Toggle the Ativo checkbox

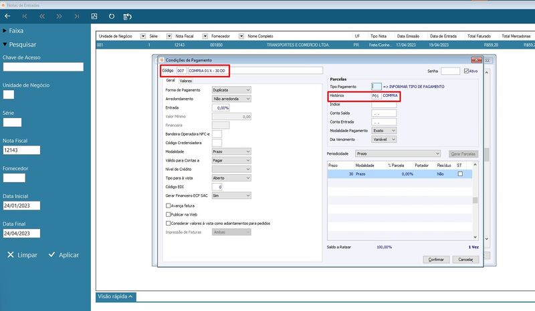click(x=466, y=71)
